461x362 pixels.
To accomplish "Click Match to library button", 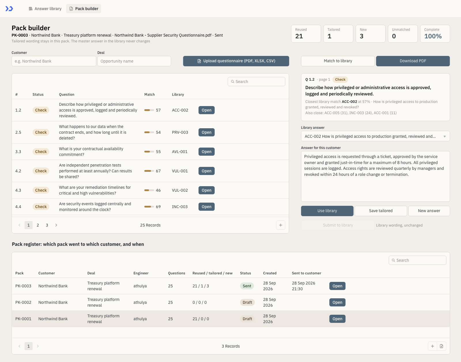I will point(338,61).
